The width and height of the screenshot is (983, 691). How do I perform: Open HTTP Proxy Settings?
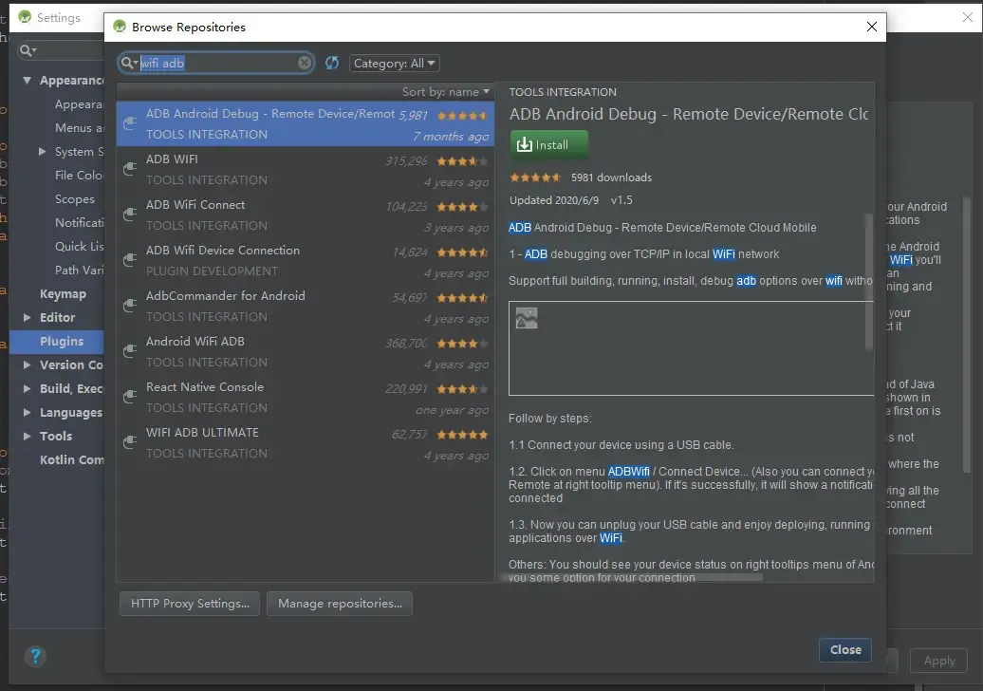click(189, 604)
